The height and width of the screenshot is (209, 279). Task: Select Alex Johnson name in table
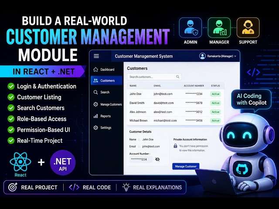tap(138, 112)
